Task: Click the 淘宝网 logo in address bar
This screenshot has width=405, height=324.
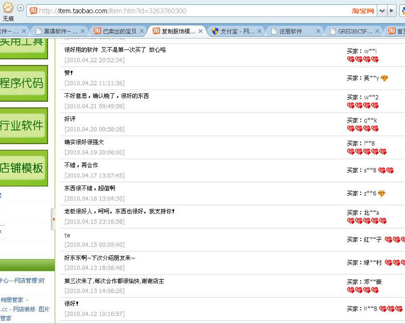Action: point(363,11)
